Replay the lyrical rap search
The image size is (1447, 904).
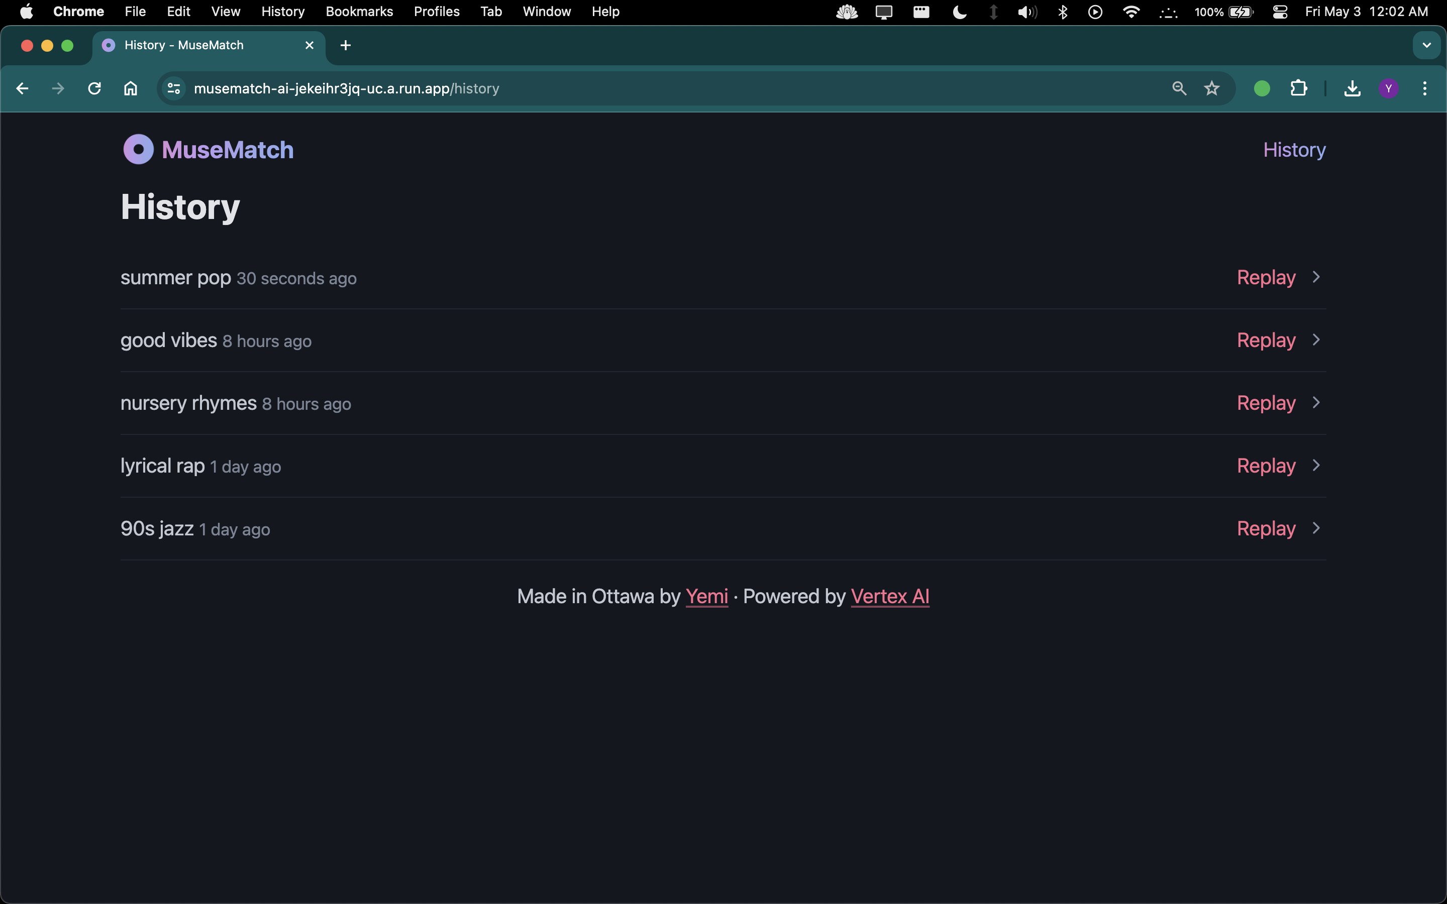1266,466
